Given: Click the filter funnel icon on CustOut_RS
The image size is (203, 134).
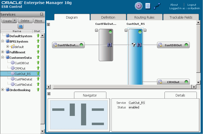Looking at the screenshot, I should [134, 45].
